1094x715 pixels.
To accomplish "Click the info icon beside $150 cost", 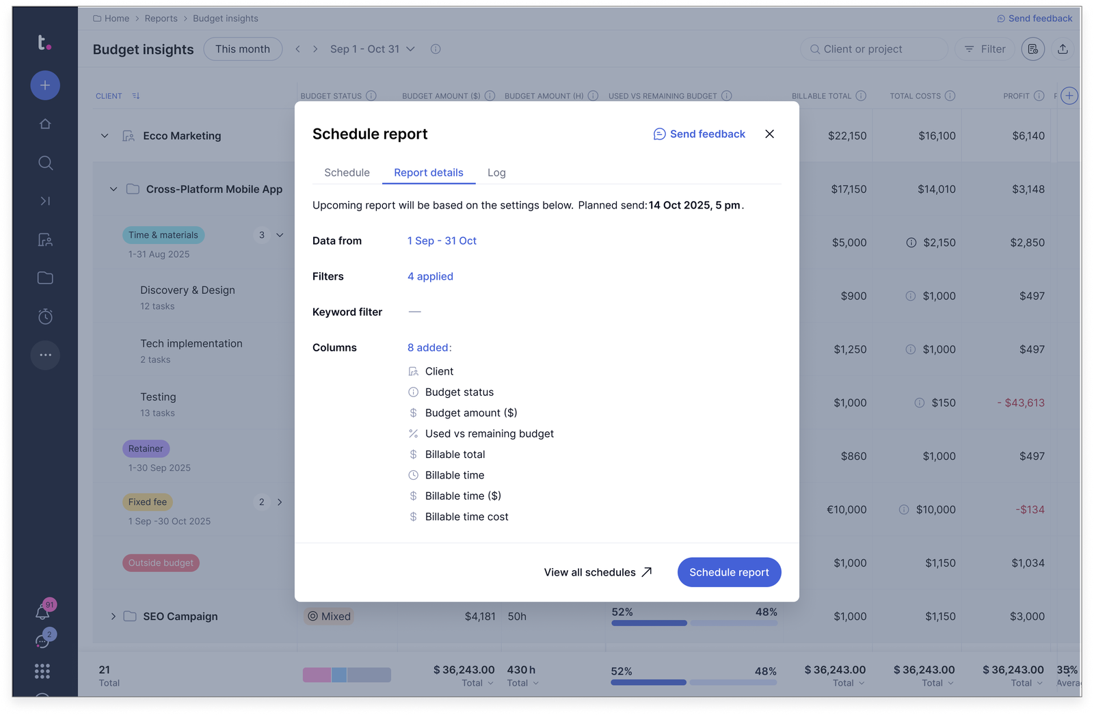I will click(x=920, y=403).
